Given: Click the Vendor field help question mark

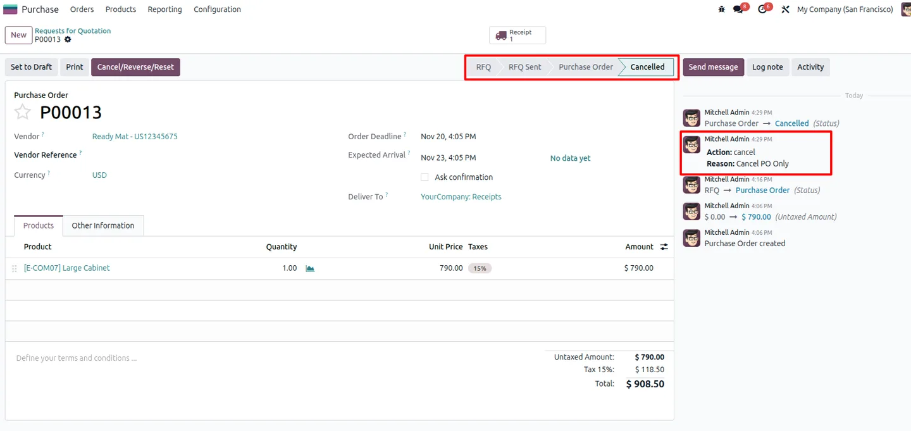Looking at the screenshot, I should [x=43, y=135].
